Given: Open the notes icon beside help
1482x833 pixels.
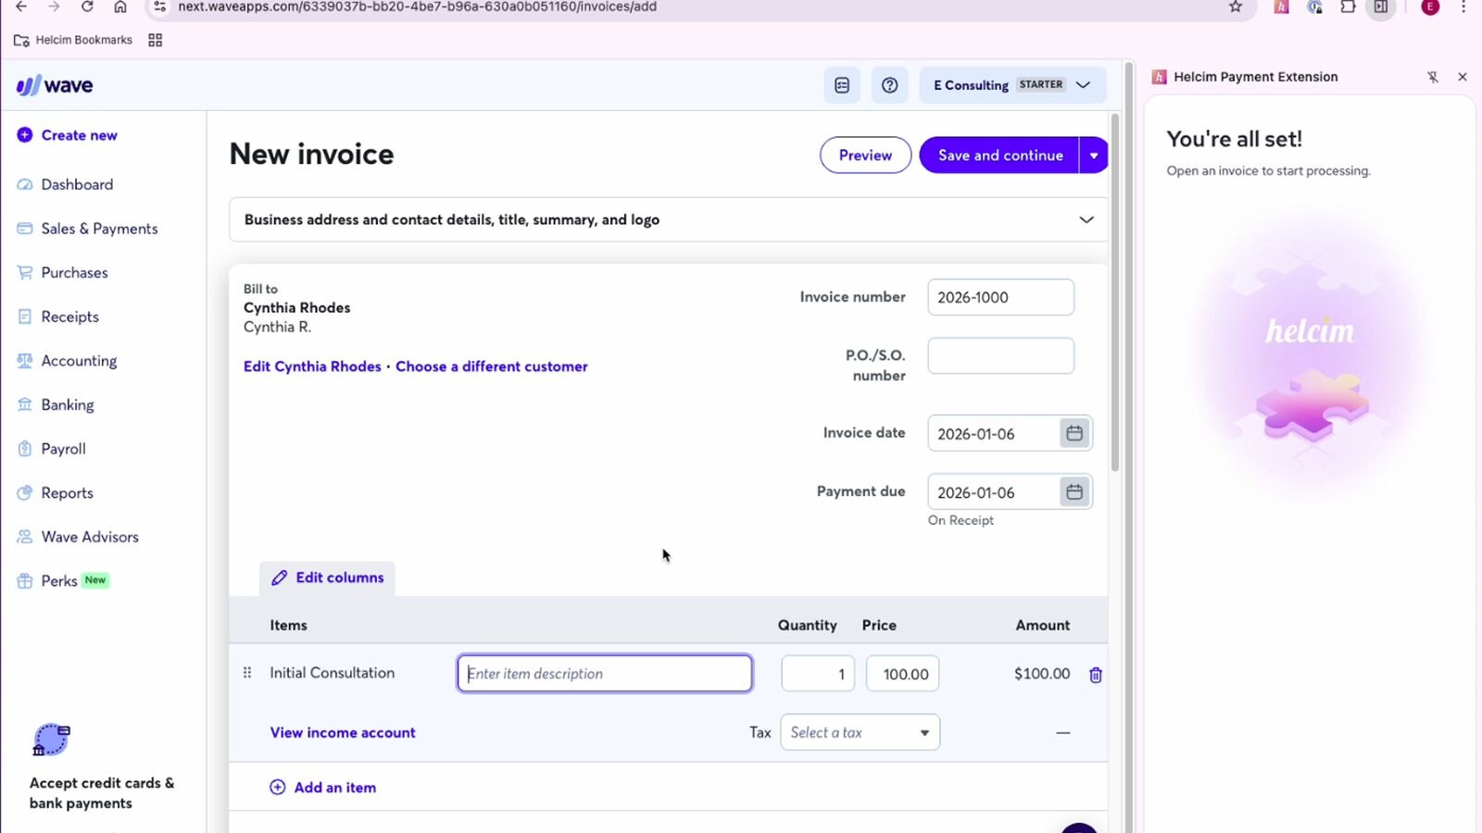Looking at the screenshot, I should pos(842,85).
